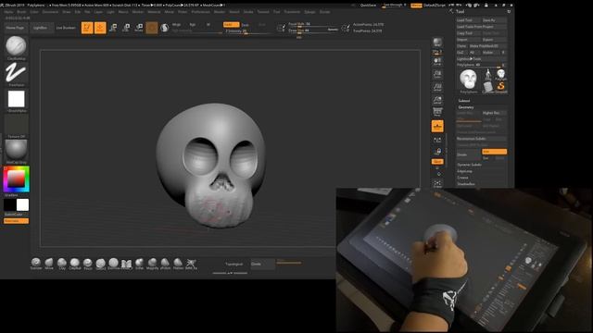This screenshot has width=593, height=333.
Task: Open the Brush menu
Action: [x=21, y=12]
